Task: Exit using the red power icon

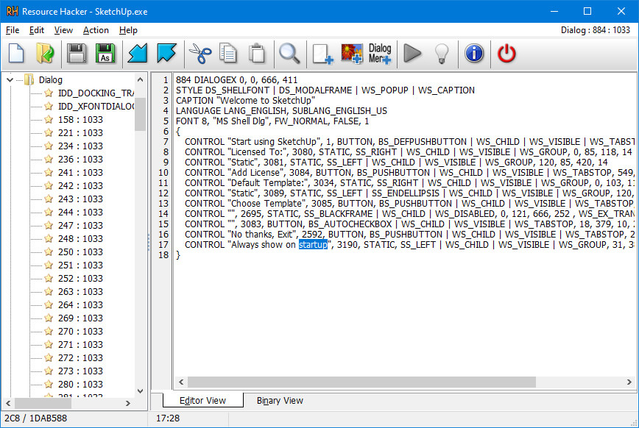Action: coord(506,54)
